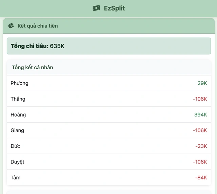The height and width of the screenshot is (194, 217).
Task: Click Phương's 29K balance
Action: point(202,83)
